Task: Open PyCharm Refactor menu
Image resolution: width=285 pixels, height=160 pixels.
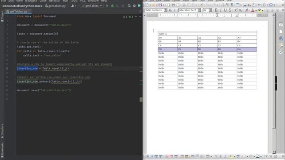Action: pyautogui.click(x=54, y=1)
